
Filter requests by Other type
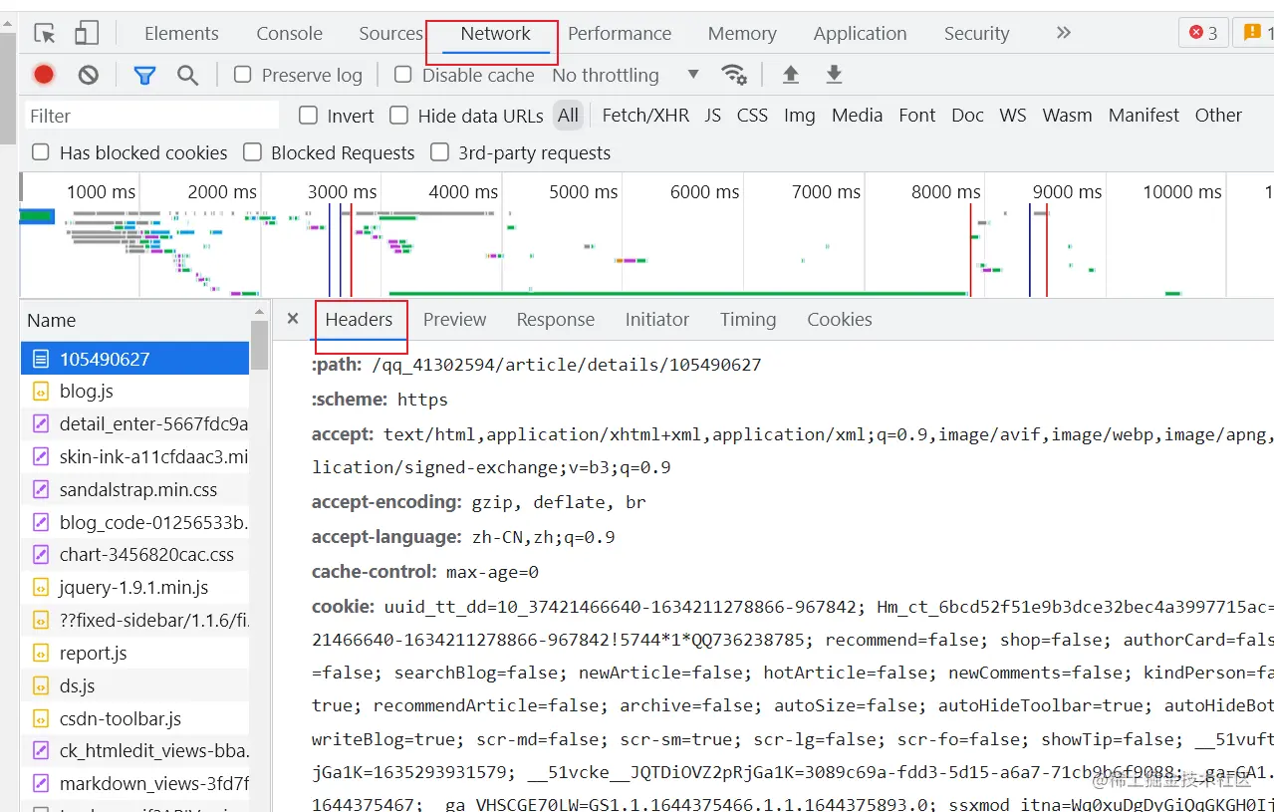pyautogui.click(x=1218, y=116)
